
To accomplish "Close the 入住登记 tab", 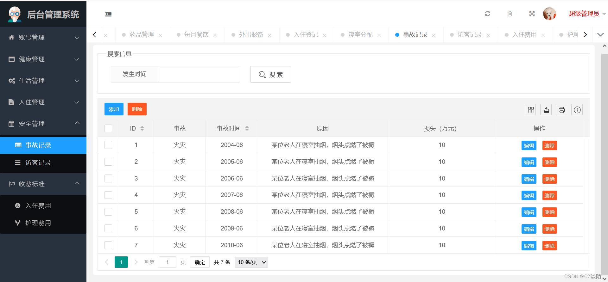I will click(x=324, y=35).
